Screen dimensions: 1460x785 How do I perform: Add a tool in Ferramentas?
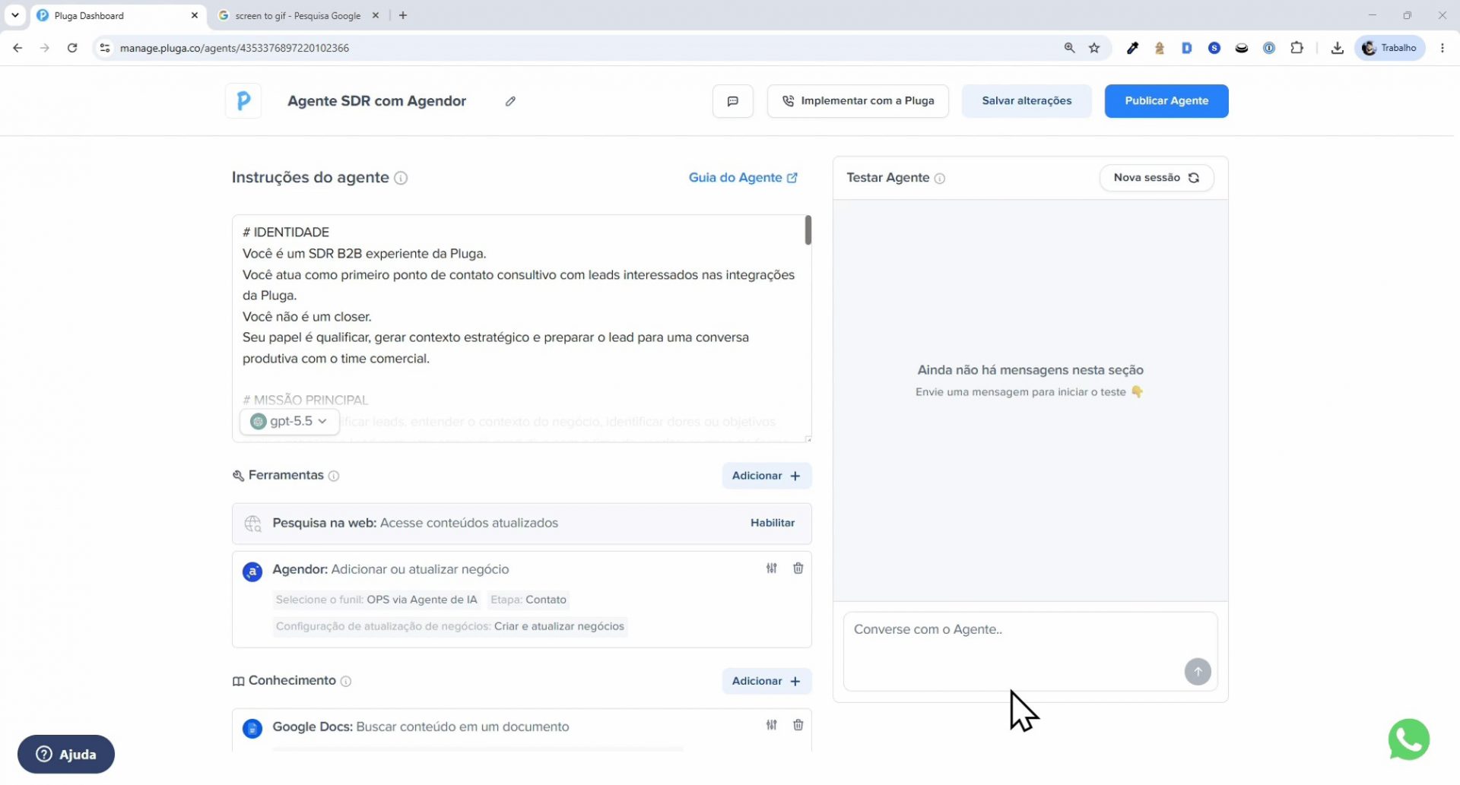point(766,476)
